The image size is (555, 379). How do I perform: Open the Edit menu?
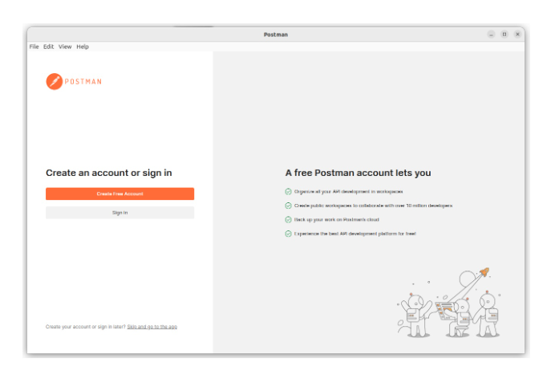click(48, 47)
